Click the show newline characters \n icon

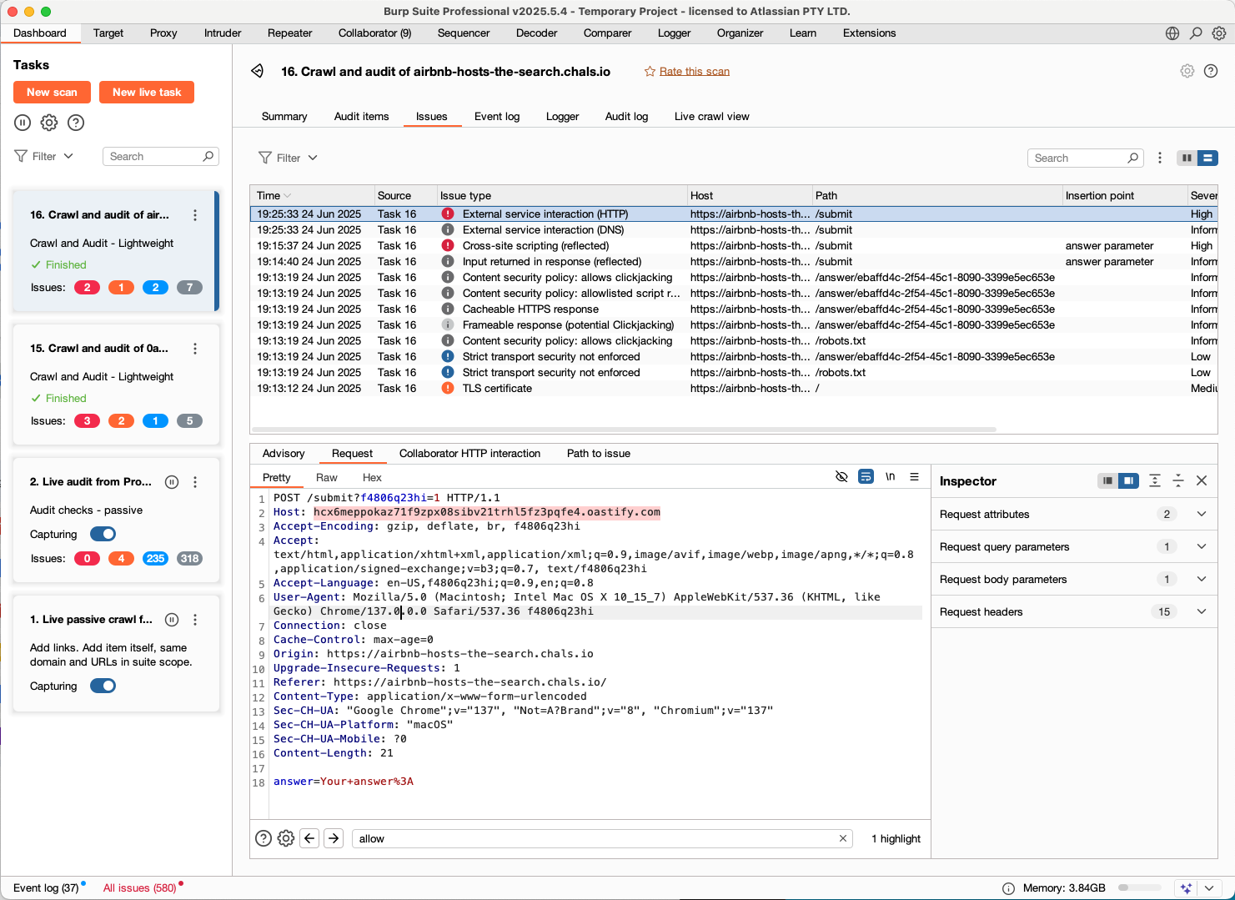(890, 477)
